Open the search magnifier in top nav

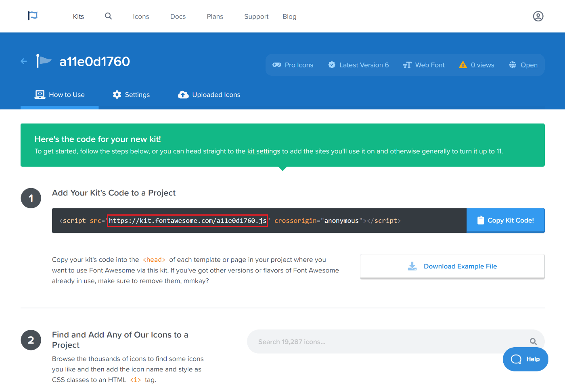point(108,16)
